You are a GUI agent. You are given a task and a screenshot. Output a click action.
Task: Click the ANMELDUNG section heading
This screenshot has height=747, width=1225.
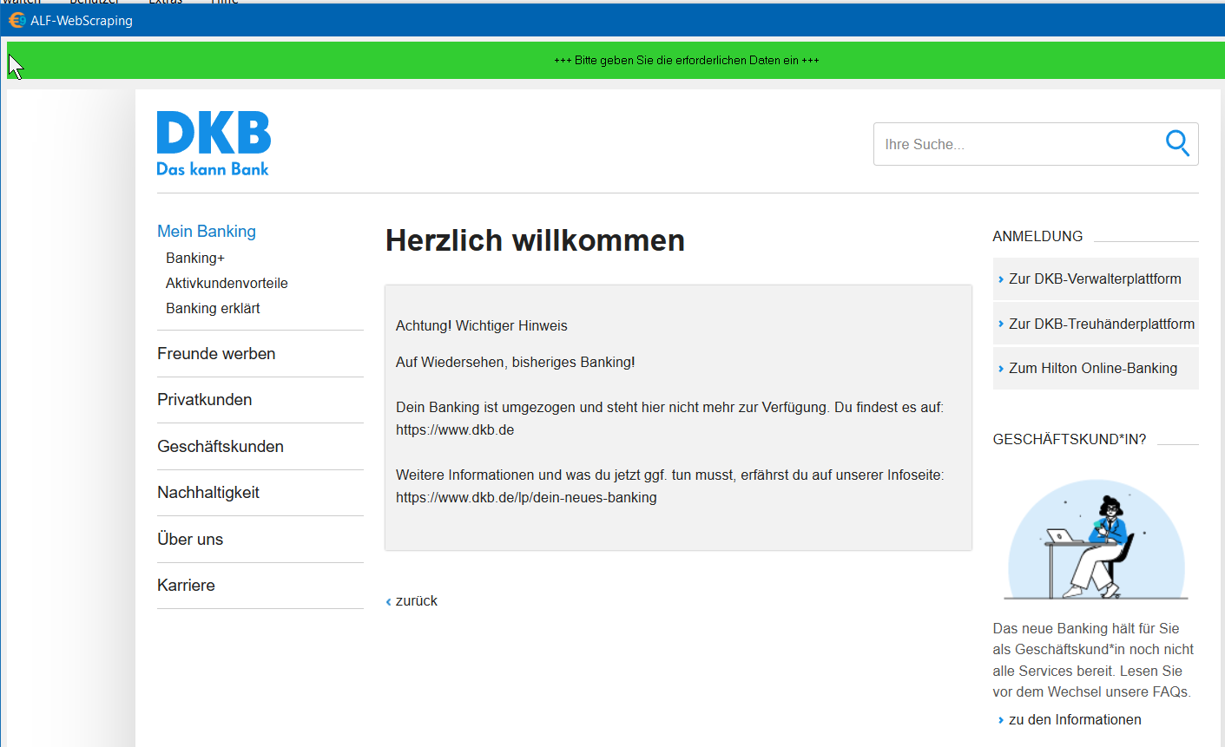pyautogui.click(x=1037, y=236)
